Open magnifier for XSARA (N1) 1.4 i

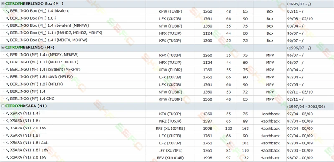[x=8, y=114]
